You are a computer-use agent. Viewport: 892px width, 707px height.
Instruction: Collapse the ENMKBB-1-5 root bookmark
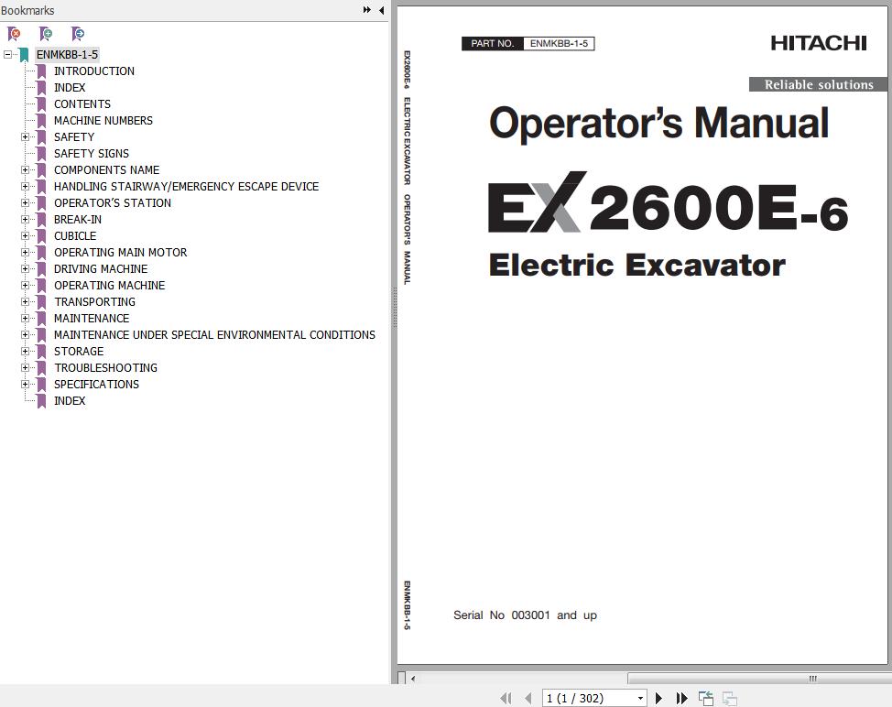(x=7, y=55)
